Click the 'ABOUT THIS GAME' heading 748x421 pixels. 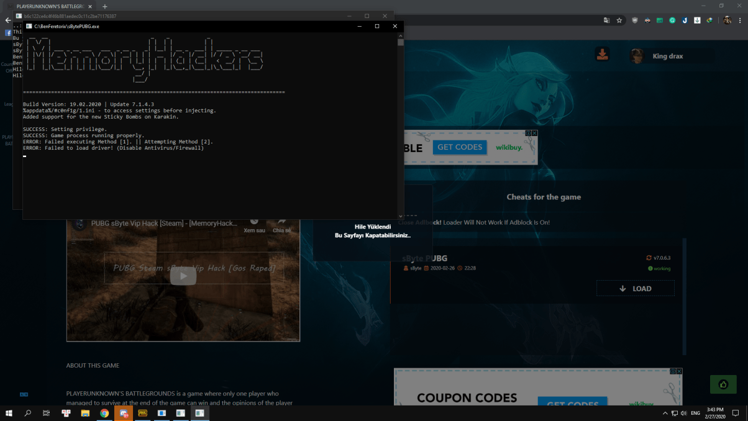(93, 365)
